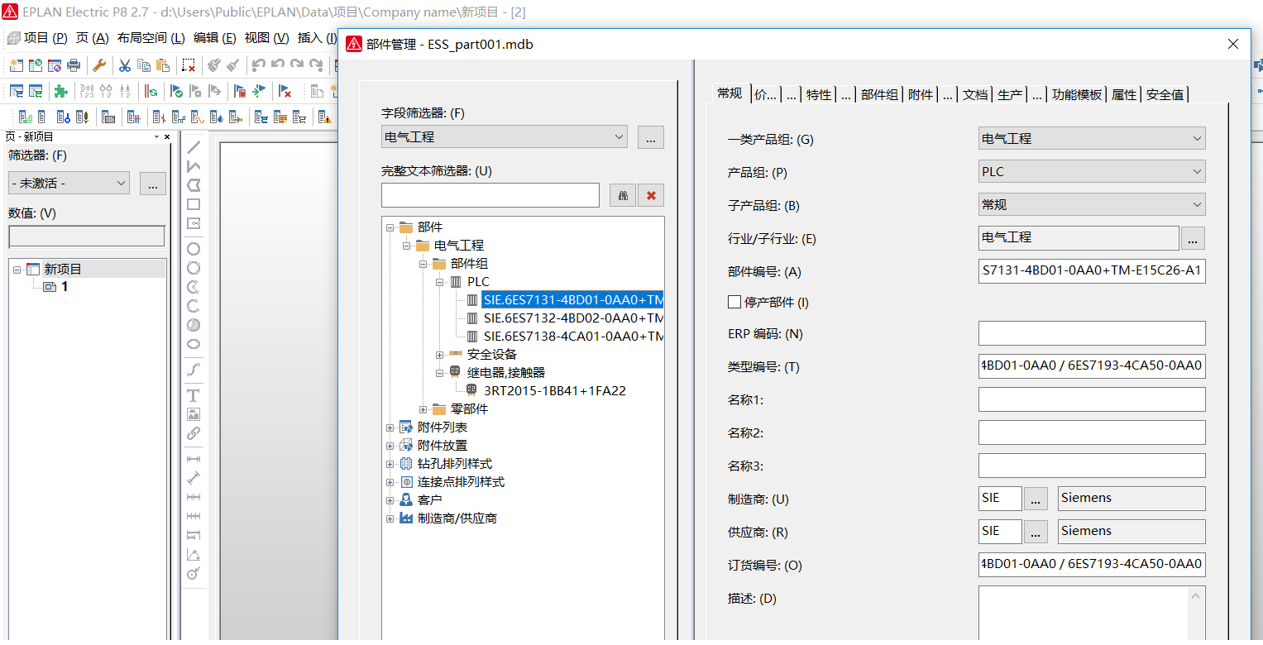
Task: Expand the 制造商/供应商 tree node
Action: tap(390, 518)
